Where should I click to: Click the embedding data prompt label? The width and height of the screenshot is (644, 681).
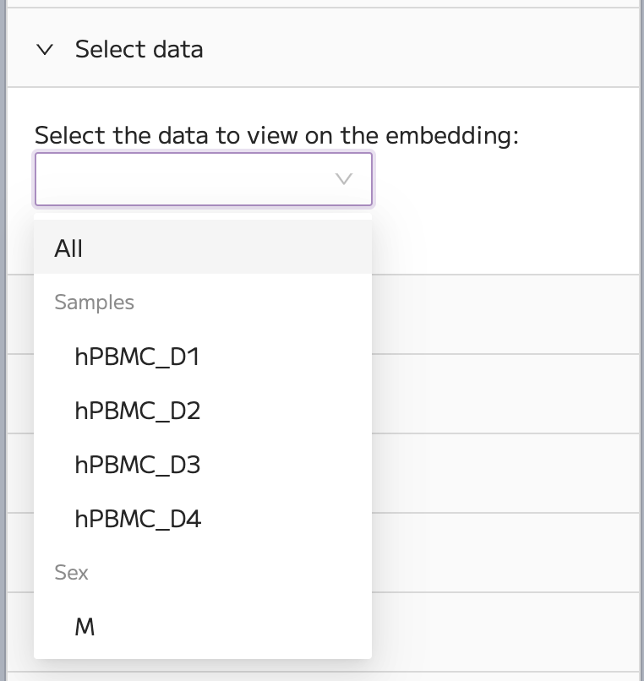[x=277, y=135]
